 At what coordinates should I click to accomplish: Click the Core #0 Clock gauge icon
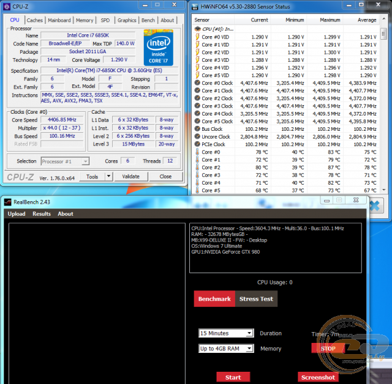coord(197,83)
